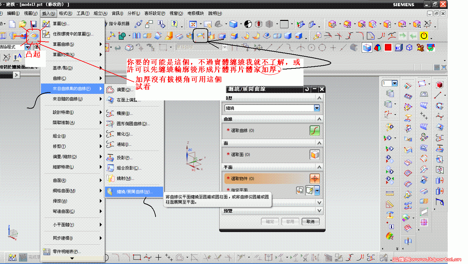The height and width of the screenshot is (264, 468).
Task: Collapse the 平面 section in the dialog
Action: [x=320, y=167]
